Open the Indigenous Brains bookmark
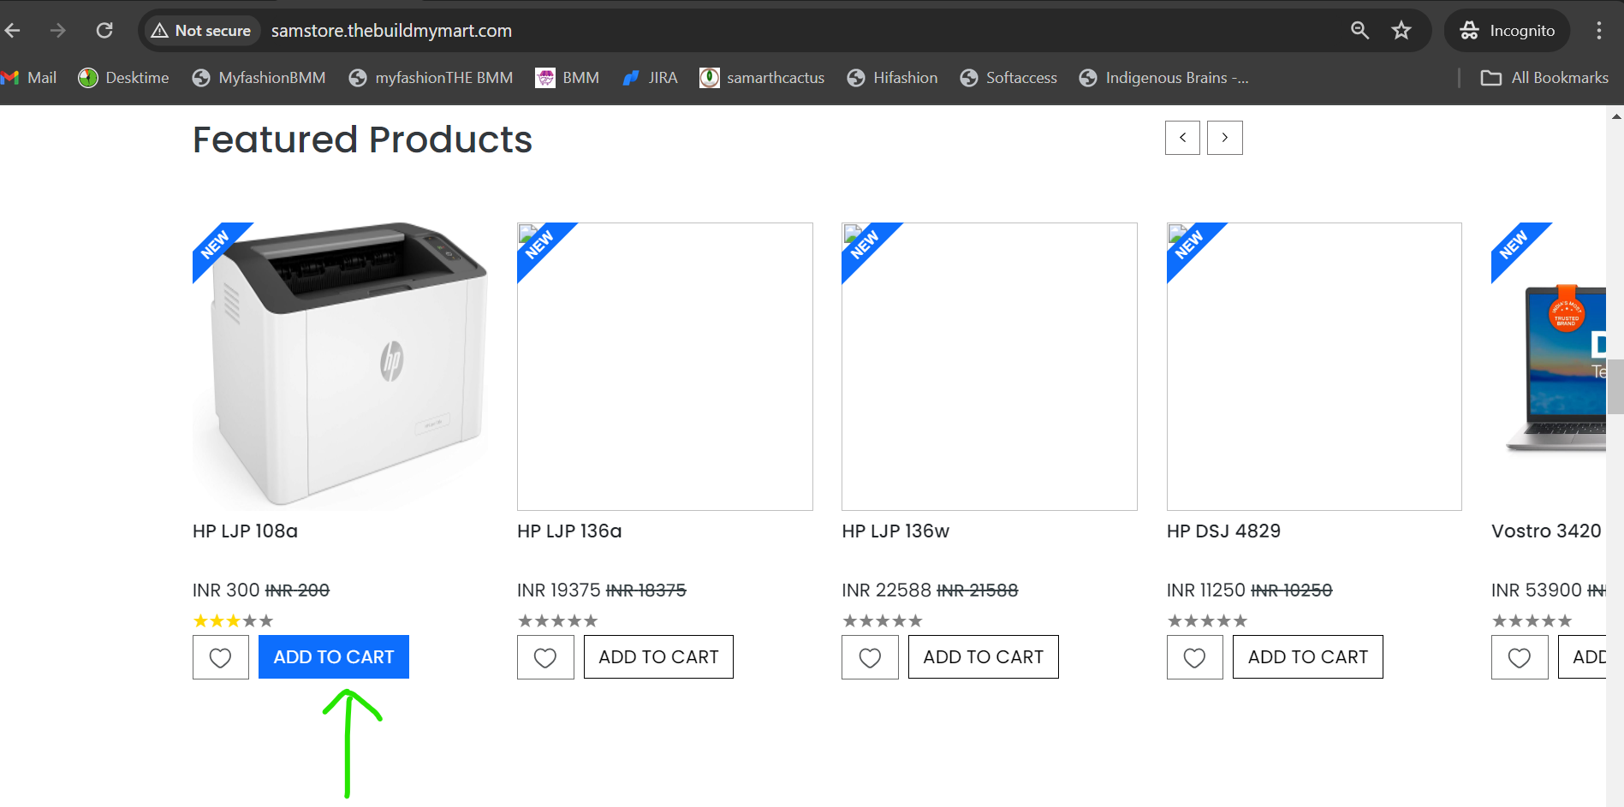Viewport: 1624px width, 807px height. tap(1164, 78)
